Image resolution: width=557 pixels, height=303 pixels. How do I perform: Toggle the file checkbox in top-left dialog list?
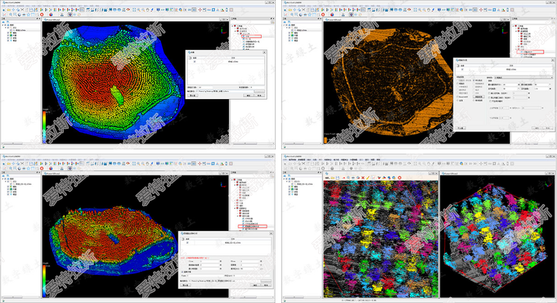pos(194,61)
